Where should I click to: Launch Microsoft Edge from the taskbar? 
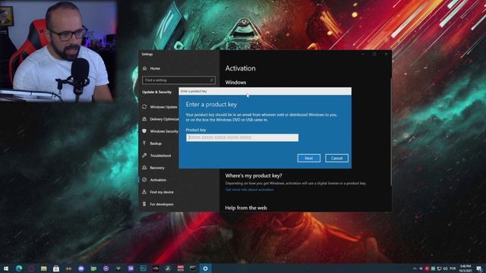coord(19,268)
